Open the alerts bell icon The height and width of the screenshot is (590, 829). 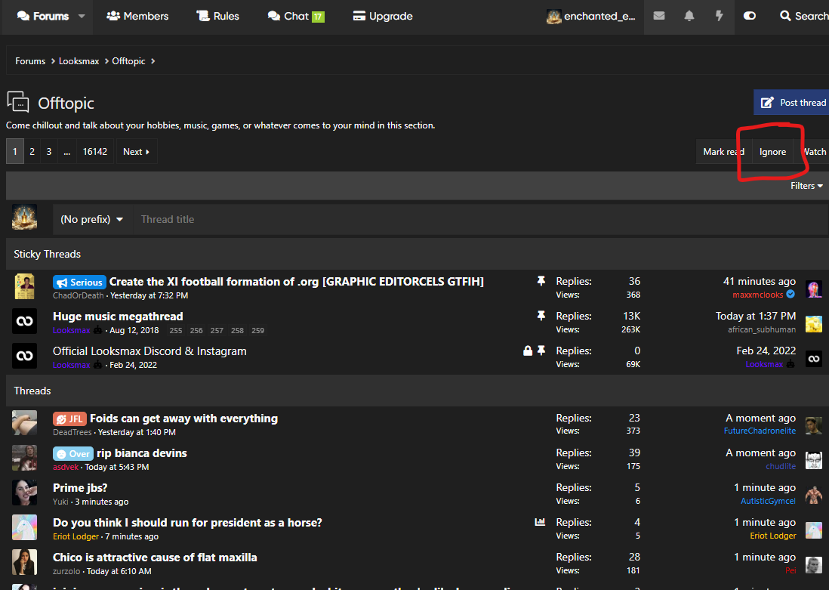689,16
